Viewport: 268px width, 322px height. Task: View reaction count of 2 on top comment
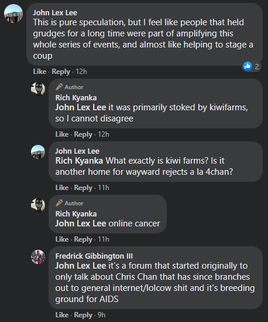[256, 66]
